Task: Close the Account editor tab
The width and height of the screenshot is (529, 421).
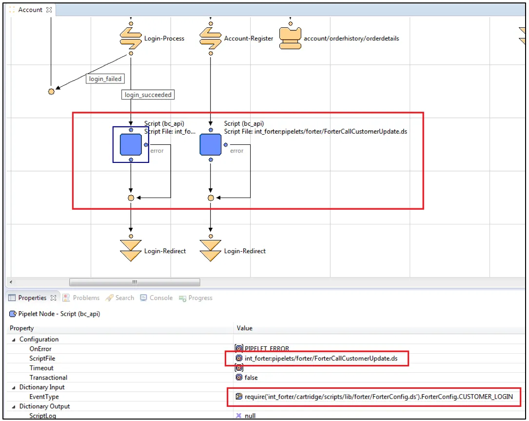Action: (x=49, y=10)
